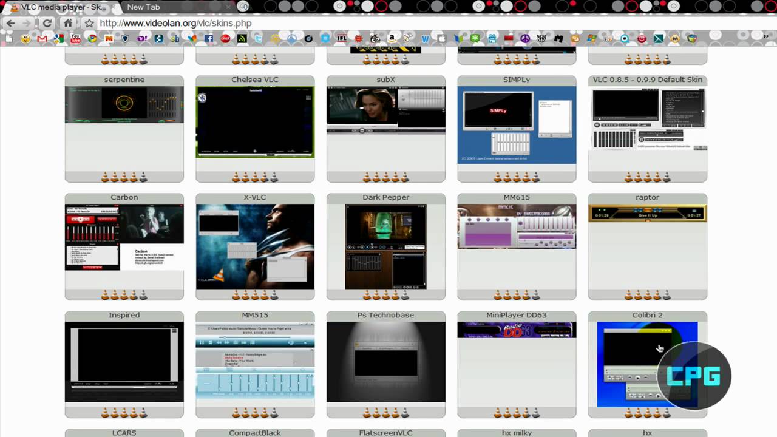
Task: Open the yellow smiley face bookmark
Action: coord(25,38)
